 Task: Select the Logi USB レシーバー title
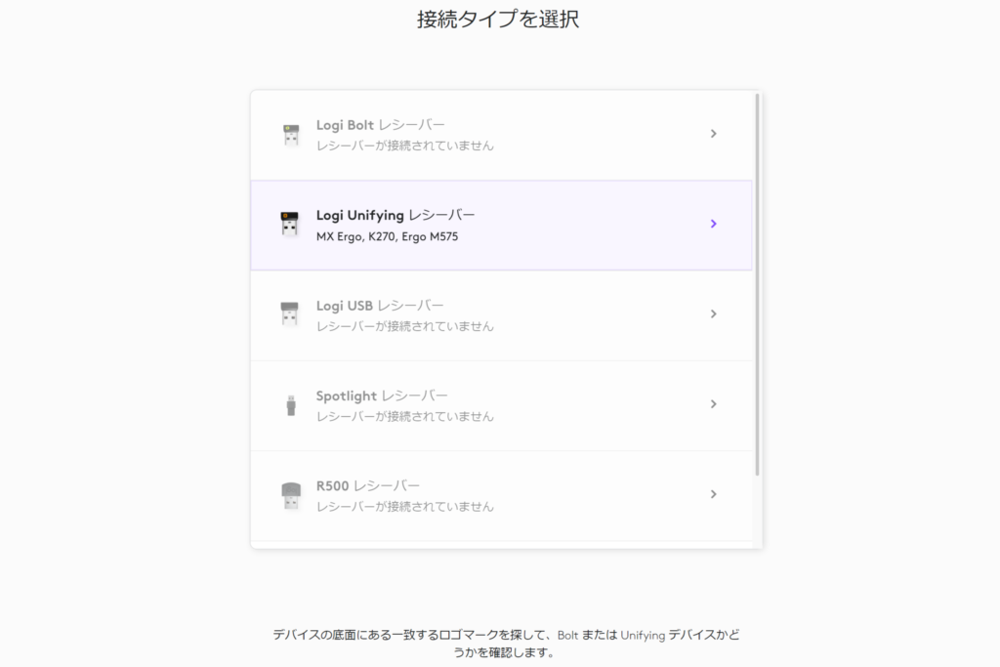(x=380, y=306)
